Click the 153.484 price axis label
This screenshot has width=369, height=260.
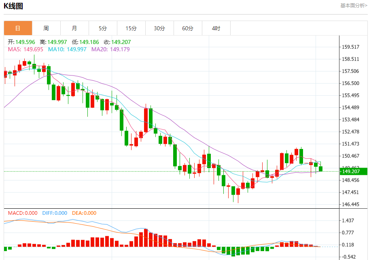pos(350,120)
